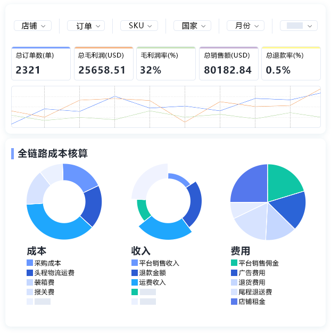Open the 订单 filter dropdown
The width and height of the screenshot is (331, 333).
click(86, 26)
